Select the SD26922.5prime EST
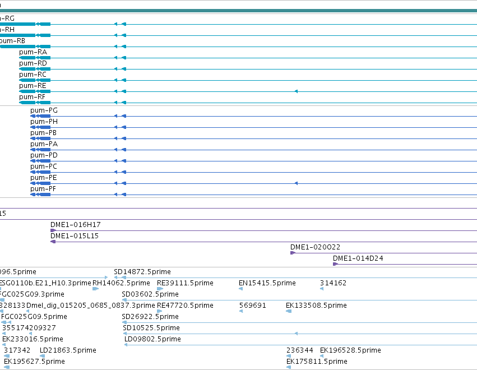Image resolution: width=477 pixels, height=370 pixels. [x=150, y=317]
